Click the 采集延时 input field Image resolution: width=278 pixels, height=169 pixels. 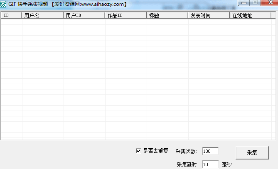(x=210, y=164)
